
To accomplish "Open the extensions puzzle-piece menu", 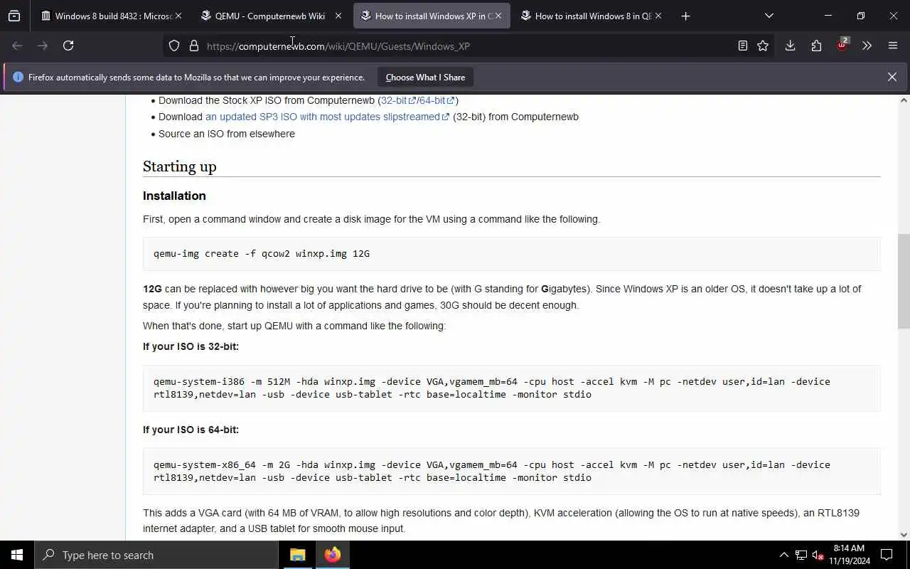I will click(816, 46).
